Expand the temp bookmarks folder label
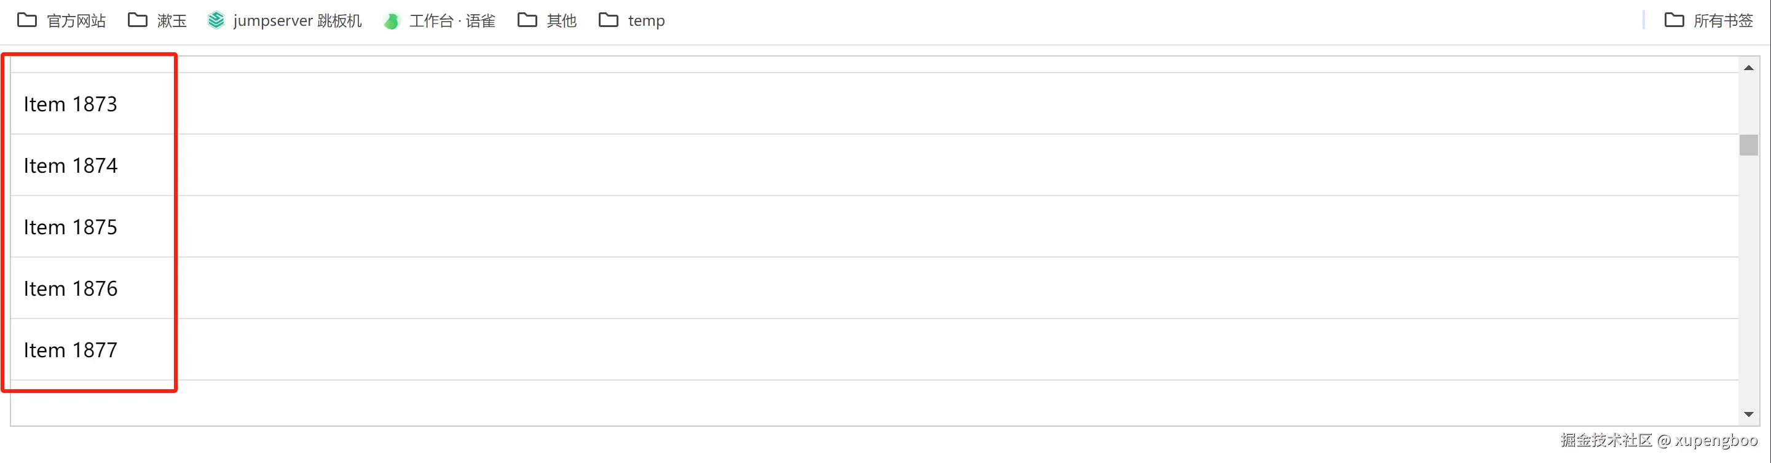 click(x=646, y=21)
